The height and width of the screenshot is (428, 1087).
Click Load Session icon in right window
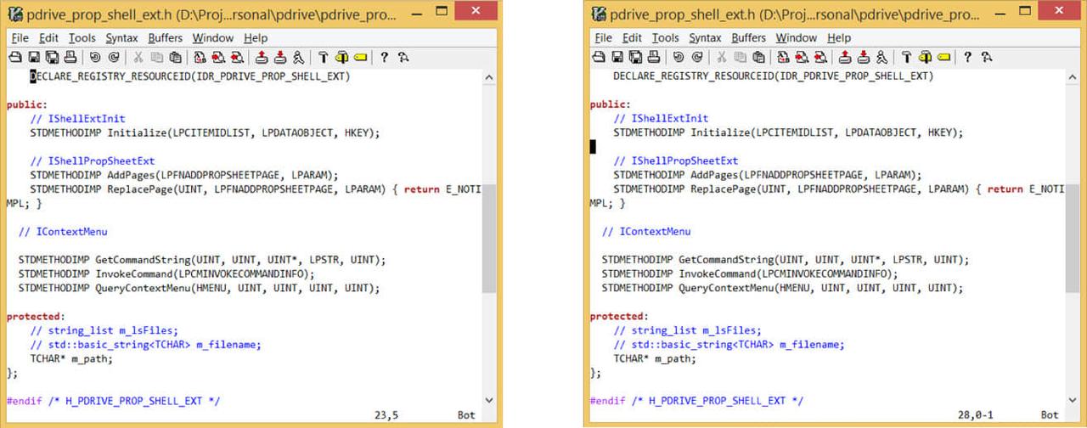coord(845,58)
